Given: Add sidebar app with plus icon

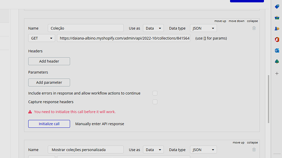Looking at the screenshot, I should [x=277, y=74].
